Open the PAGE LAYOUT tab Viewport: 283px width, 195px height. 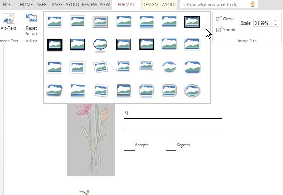click(65, 5)
